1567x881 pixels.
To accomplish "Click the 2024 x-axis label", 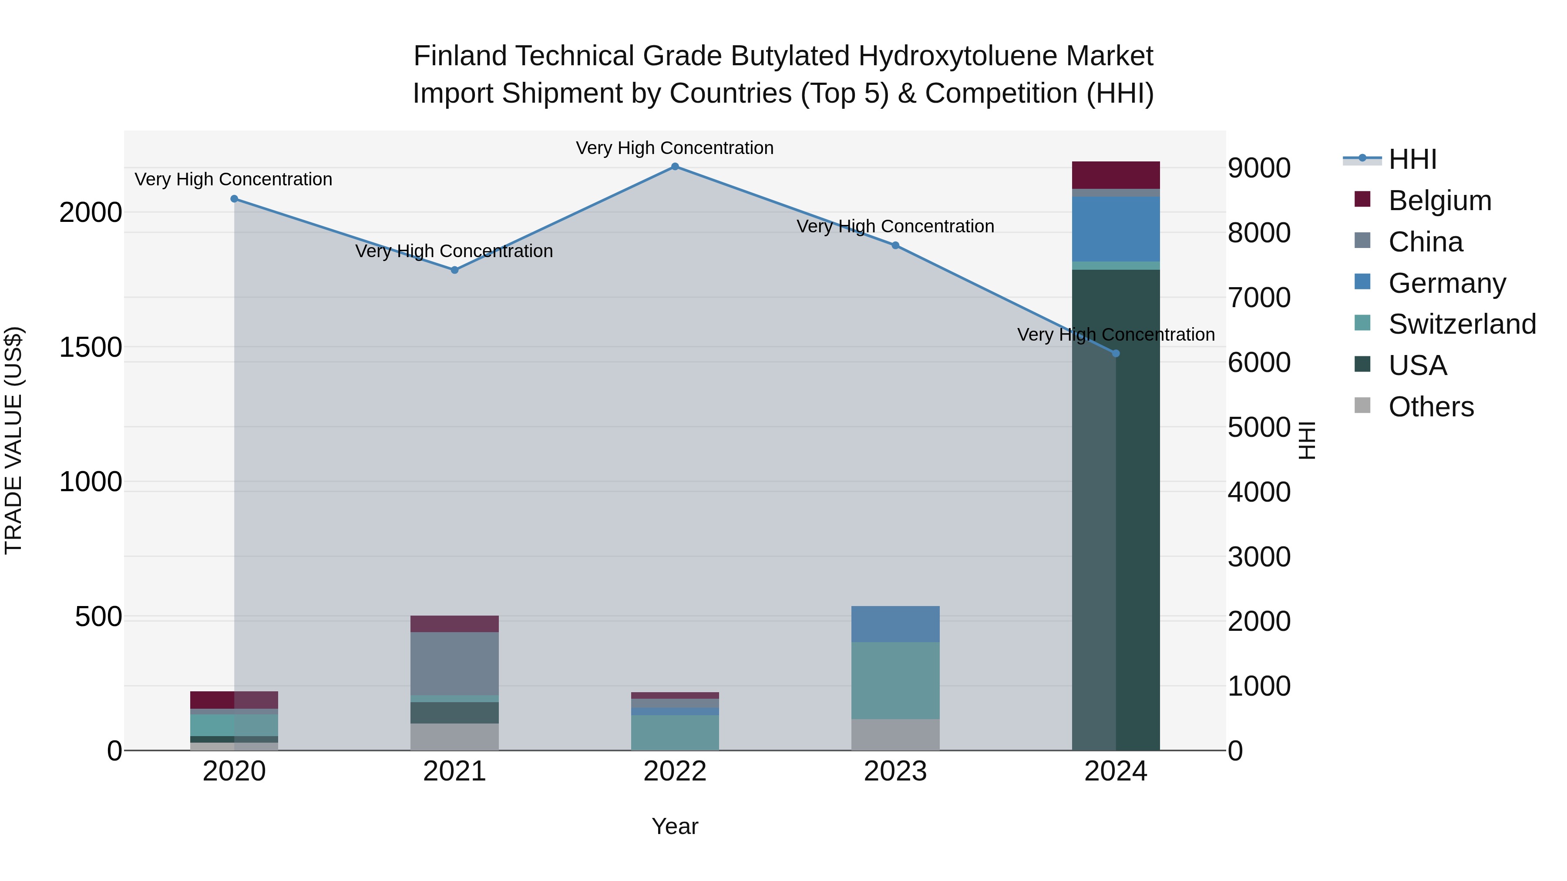I will coord(1116,771).
